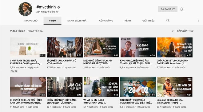Screen dimensions: 203x112
Task: Click '2 N lượt xem • 1 tuần trước'
Action: tap(97, 67)
